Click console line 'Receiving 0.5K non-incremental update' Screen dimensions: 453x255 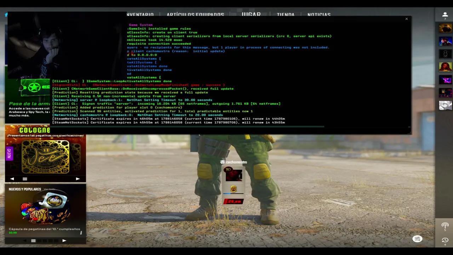pyautogui.click(x=114, y=96)
